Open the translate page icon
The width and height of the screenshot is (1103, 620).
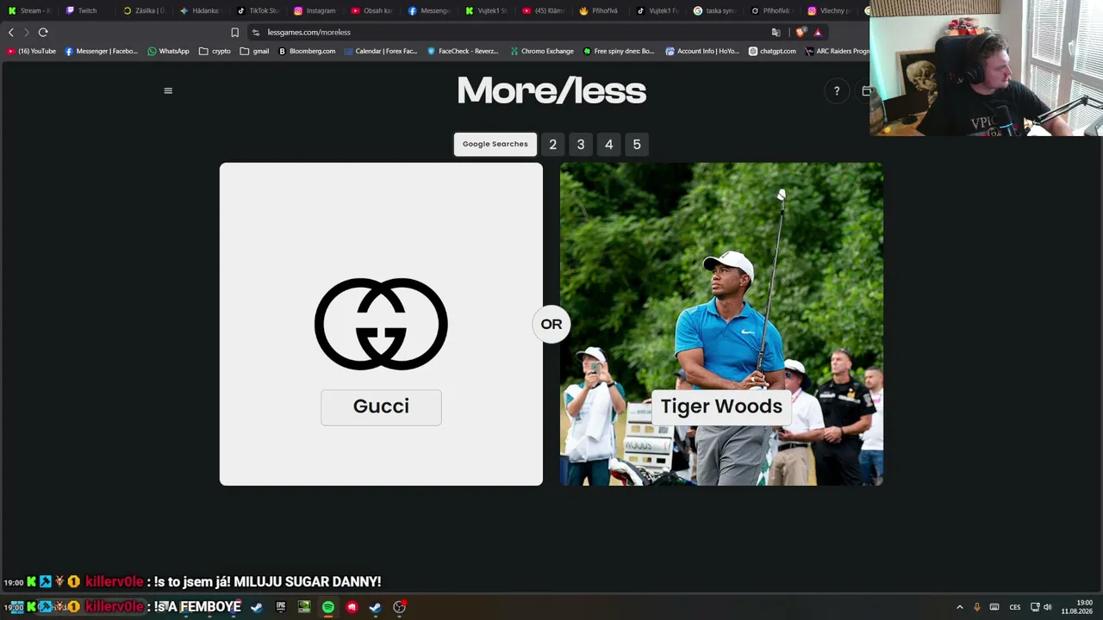pyautogui.click(x=776, y=32)
